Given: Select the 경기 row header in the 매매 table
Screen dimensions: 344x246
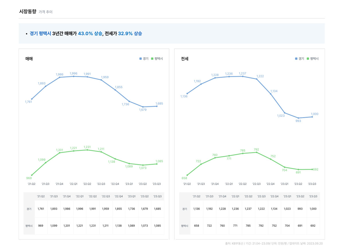Looking at the screenshot, I should pyautogui.click(x=29, y=209).
